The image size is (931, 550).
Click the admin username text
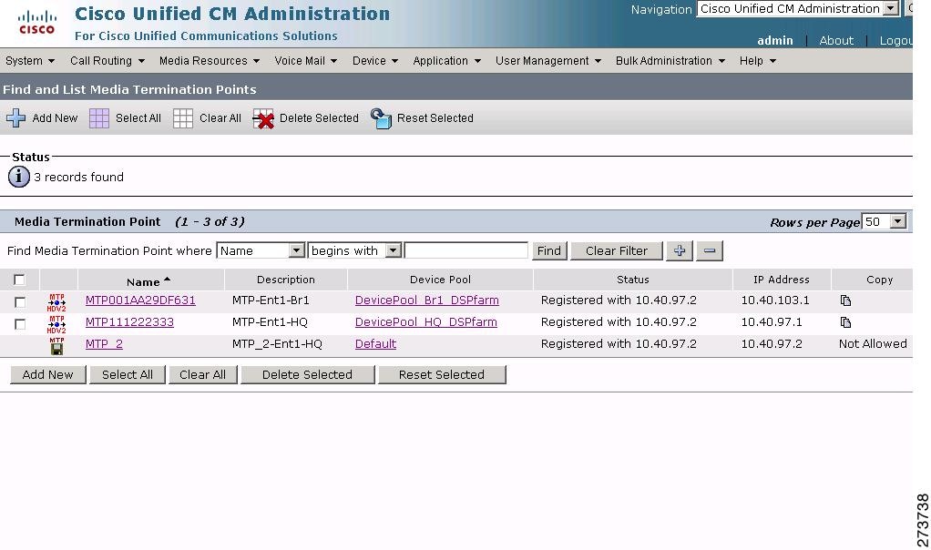tap(775, 40)
